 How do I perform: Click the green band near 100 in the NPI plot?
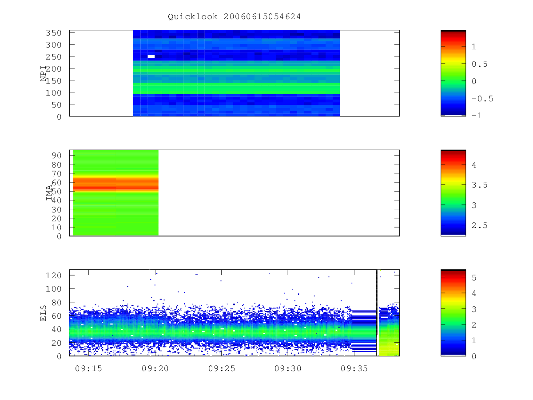(x=236, y=88)
